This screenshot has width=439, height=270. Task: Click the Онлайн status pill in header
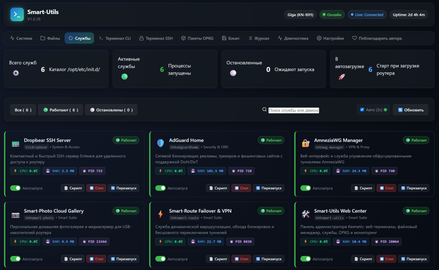point(332,14)
